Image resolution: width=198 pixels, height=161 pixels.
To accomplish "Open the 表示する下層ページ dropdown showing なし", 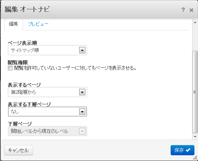I will pyautogui.click(x=48, y=112).
